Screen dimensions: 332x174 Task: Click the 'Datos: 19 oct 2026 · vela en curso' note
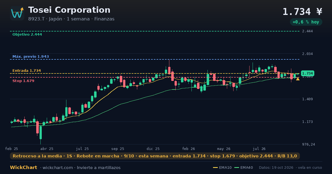pyautogui.click(x=290, y=168)
